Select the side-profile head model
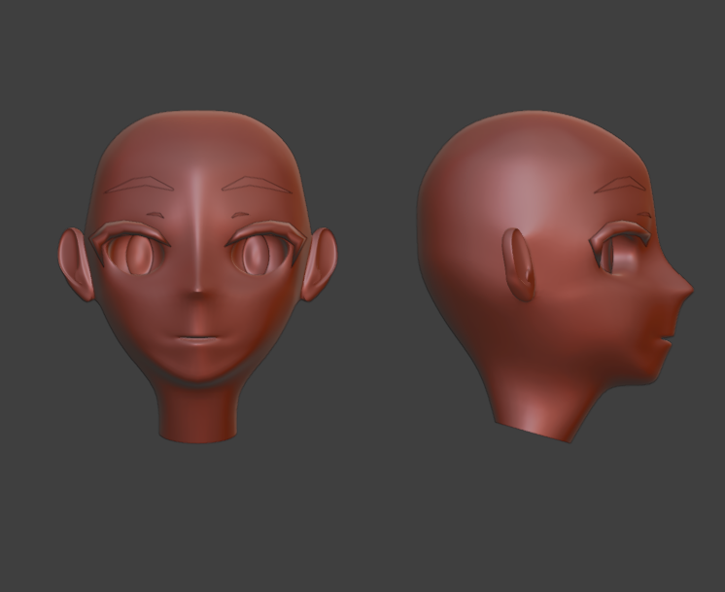 click(x=555, y=276)
